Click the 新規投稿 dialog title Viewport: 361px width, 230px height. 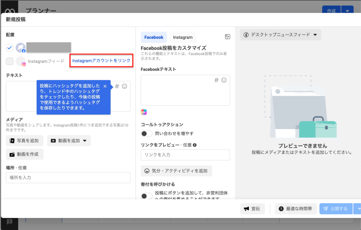(16, 20)
